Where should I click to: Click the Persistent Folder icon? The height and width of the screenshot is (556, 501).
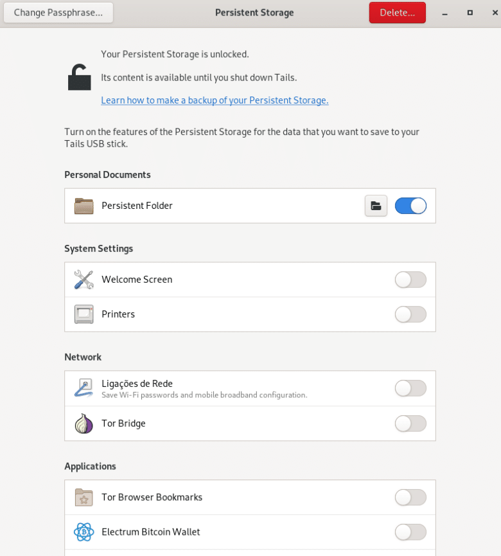83,206
